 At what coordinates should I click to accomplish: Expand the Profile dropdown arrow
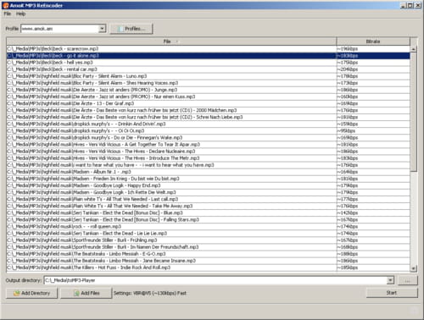(x=102, y=29)
